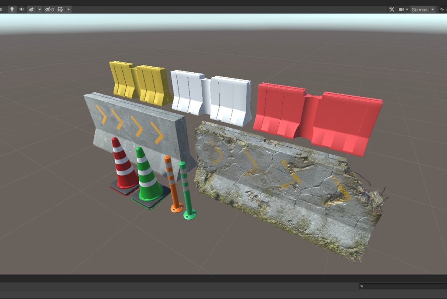Toggle the scene lighting bulb
447x299 pixels.
pyautogui.click(x=12, y=9)
